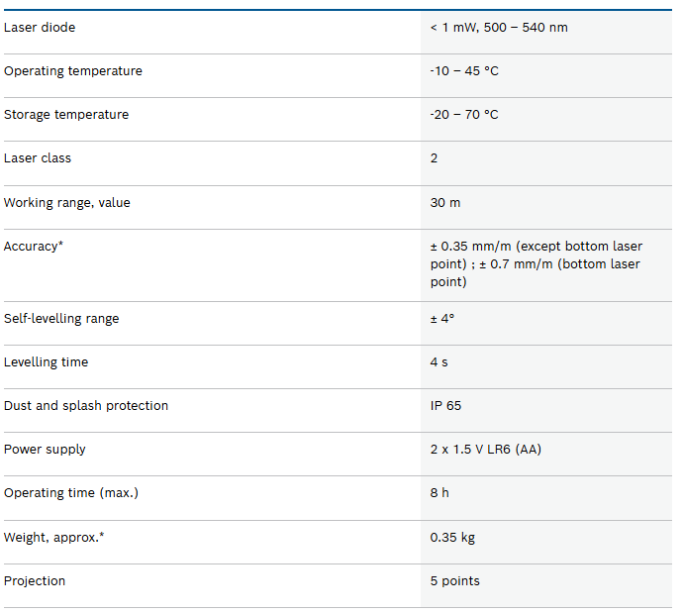Click the "Operating time (max.)" label

pos(71,493)
